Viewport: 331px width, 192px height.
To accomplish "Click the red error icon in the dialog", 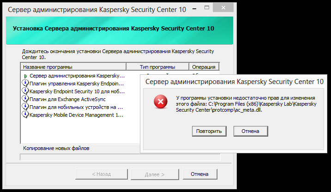I will pos(160,102).
